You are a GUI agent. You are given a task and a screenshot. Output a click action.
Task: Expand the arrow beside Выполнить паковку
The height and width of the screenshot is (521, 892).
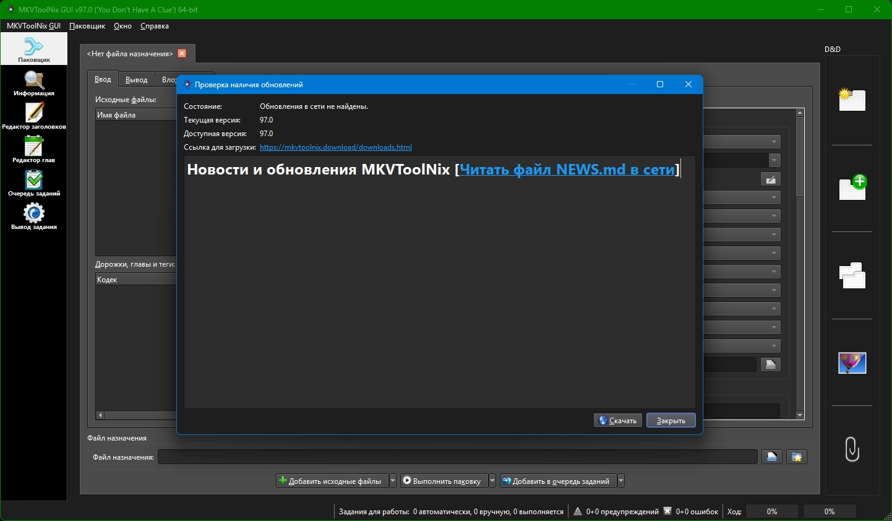[492, 481]
